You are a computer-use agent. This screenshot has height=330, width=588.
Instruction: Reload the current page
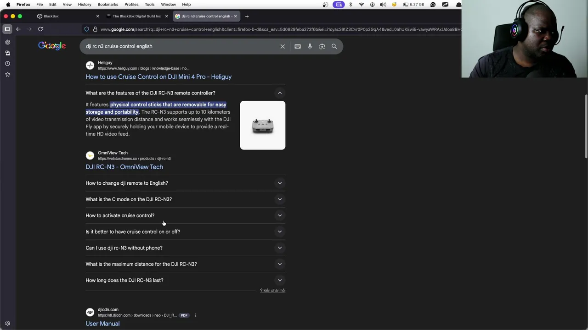pyautogui.click(x=40, y=29)
